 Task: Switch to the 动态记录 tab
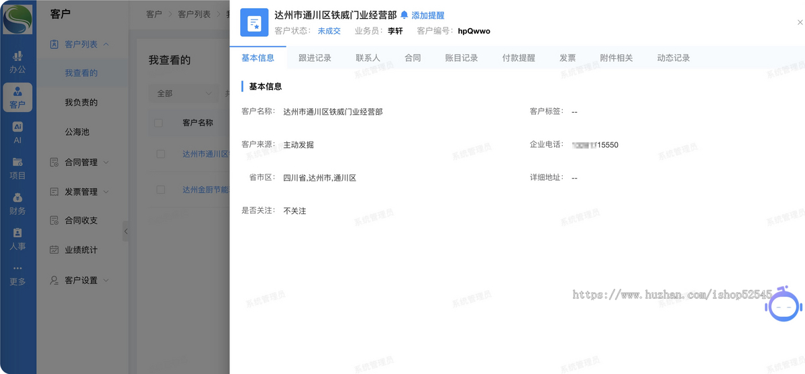[674, 58]
